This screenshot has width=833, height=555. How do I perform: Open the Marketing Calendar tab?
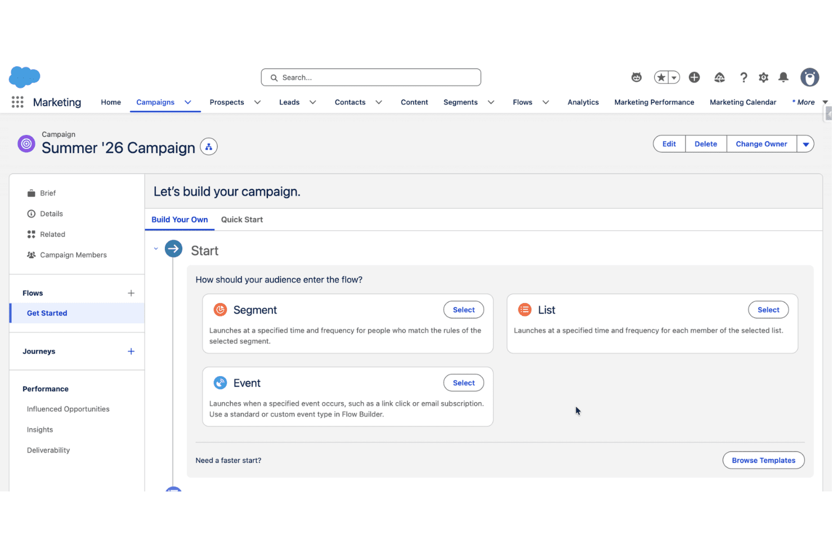[743, 102]
